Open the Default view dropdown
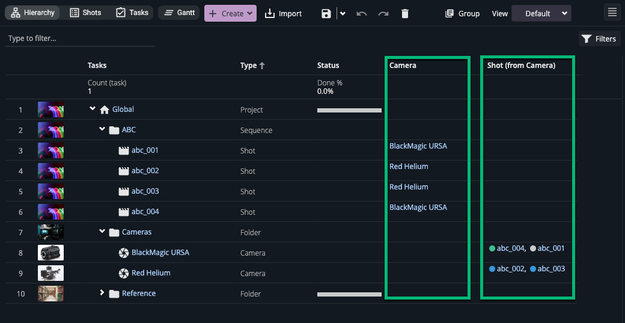625x323 pixels. [x=541, y=13]
